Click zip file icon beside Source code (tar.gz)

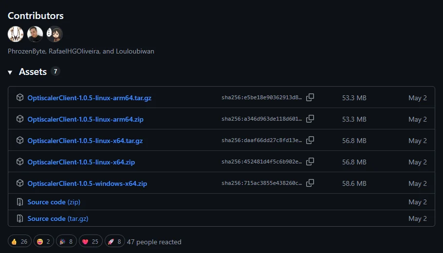[20, 218]
